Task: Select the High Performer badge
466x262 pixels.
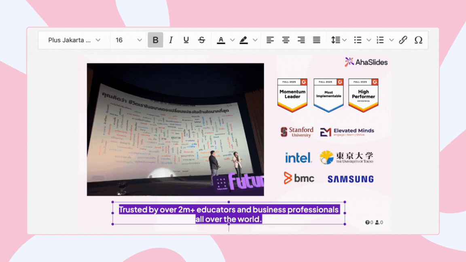Action: (364, 95)
